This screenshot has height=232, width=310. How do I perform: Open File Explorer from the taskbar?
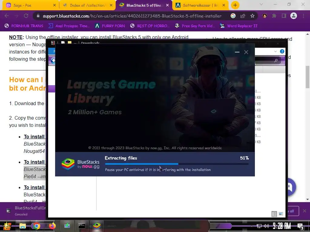click(22, 226)
